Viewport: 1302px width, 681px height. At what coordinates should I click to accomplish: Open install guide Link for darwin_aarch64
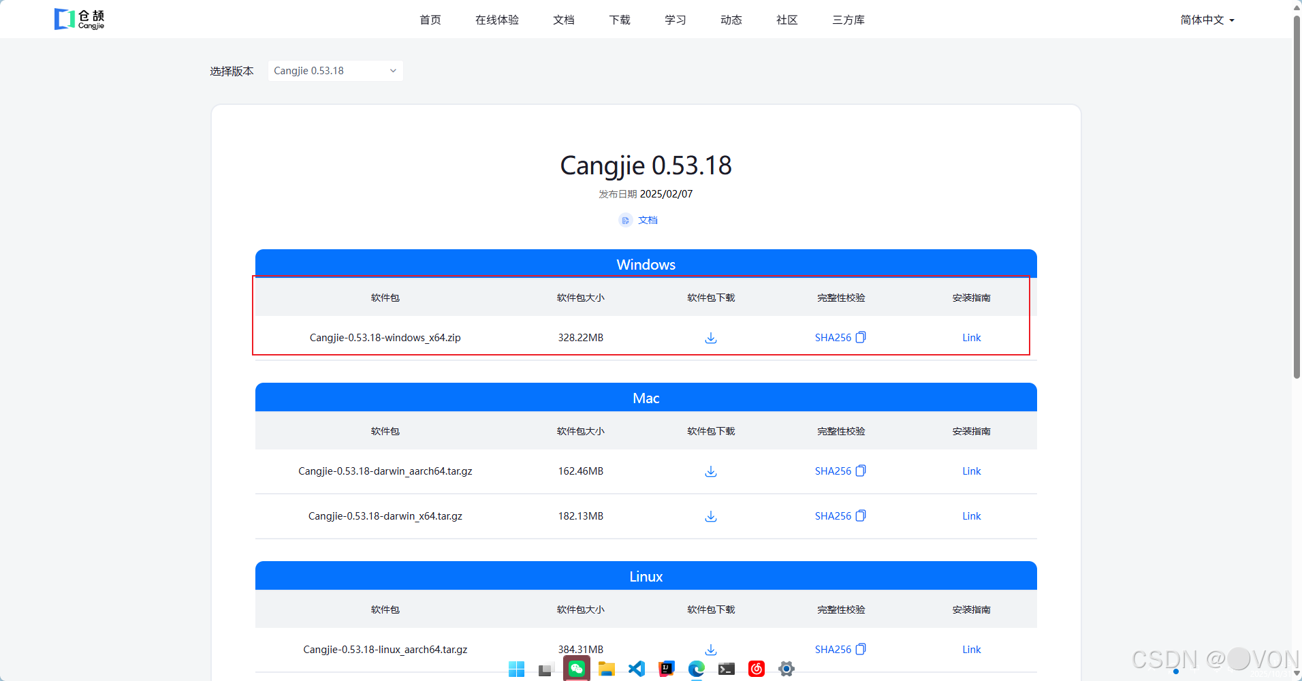click(x=972, y=471)
